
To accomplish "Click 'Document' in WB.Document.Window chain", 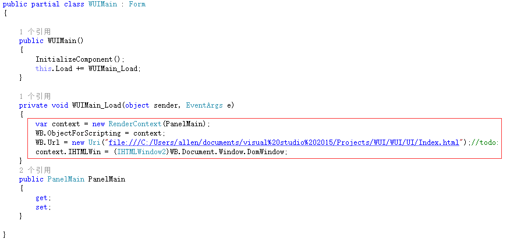I will (x=199, y=151).
